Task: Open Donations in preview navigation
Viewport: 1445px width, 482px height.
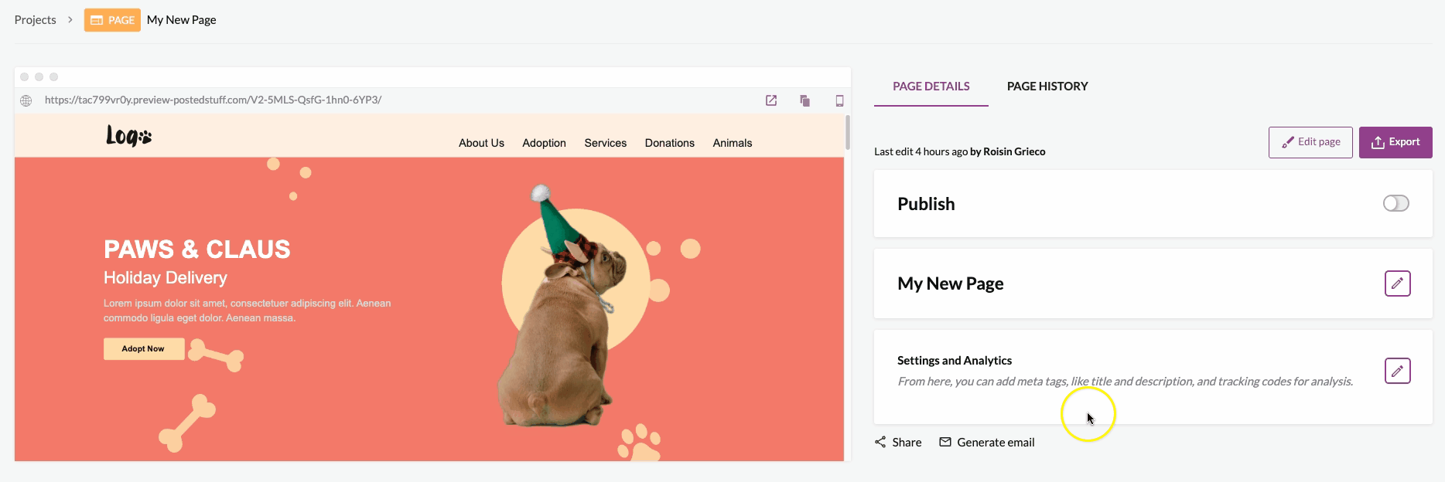Action: (670, 143)
